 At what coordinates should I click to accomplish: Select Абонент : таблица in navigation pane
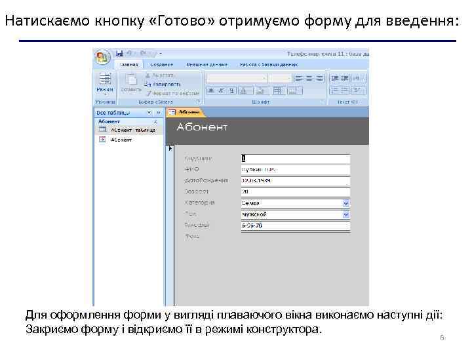point(129,130)
